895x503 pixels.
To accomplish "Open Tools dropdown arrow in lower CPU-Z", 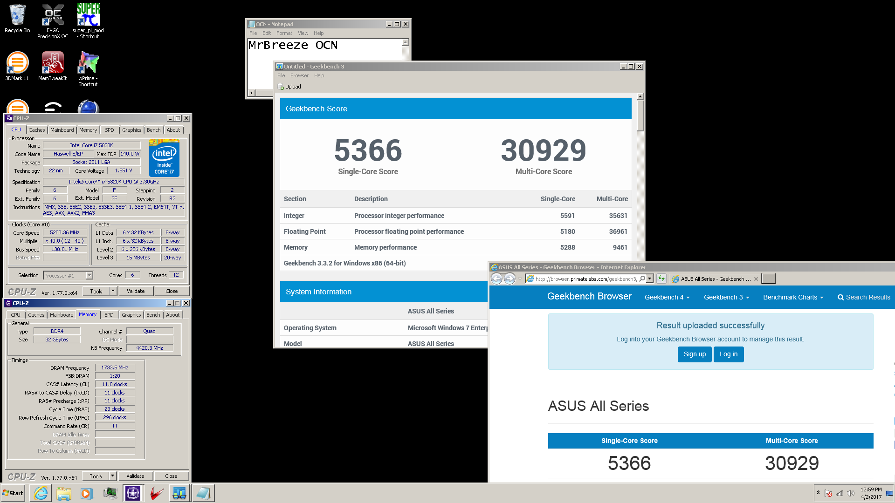I will [x=112, y=476].
